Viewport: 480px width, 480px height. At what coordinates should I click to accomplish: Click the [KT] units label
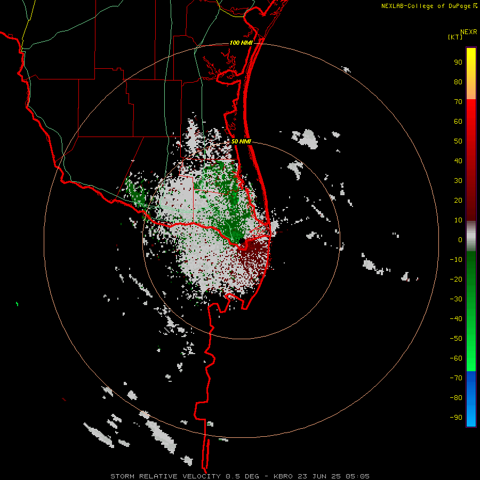(455, 37)
